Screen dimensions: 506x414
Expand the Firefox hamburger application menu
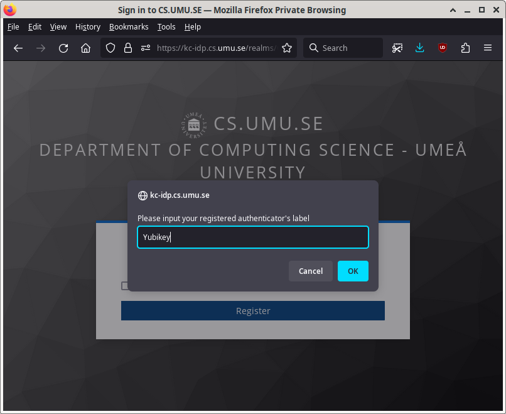coord(488,48)
